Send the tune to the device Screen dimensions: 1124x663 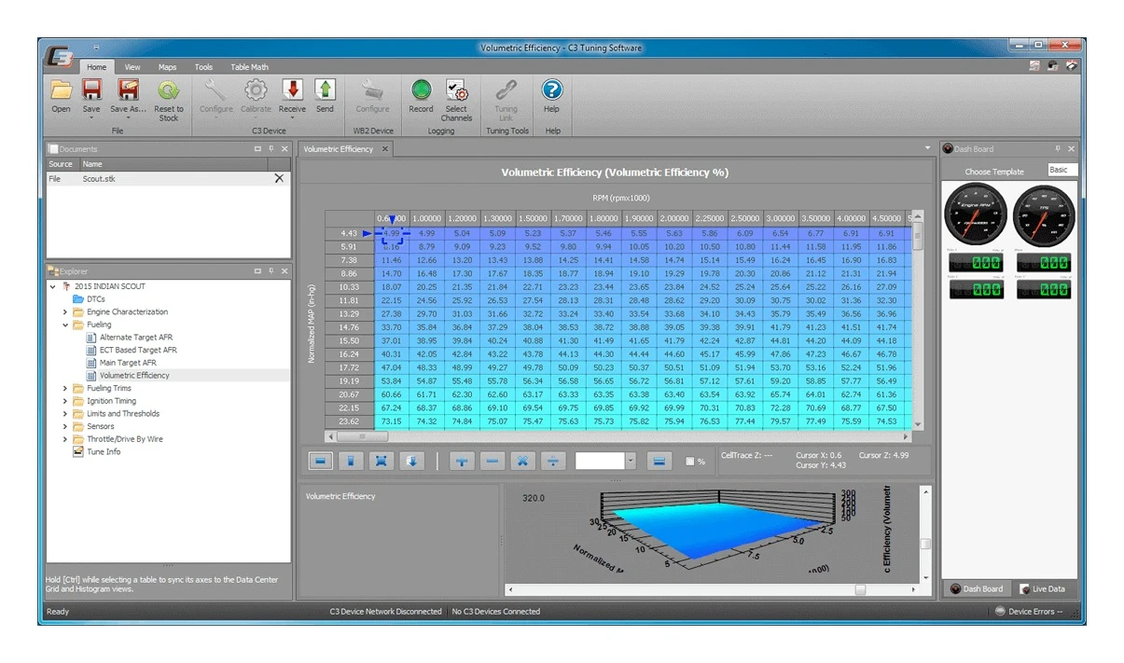coord(325,90)
